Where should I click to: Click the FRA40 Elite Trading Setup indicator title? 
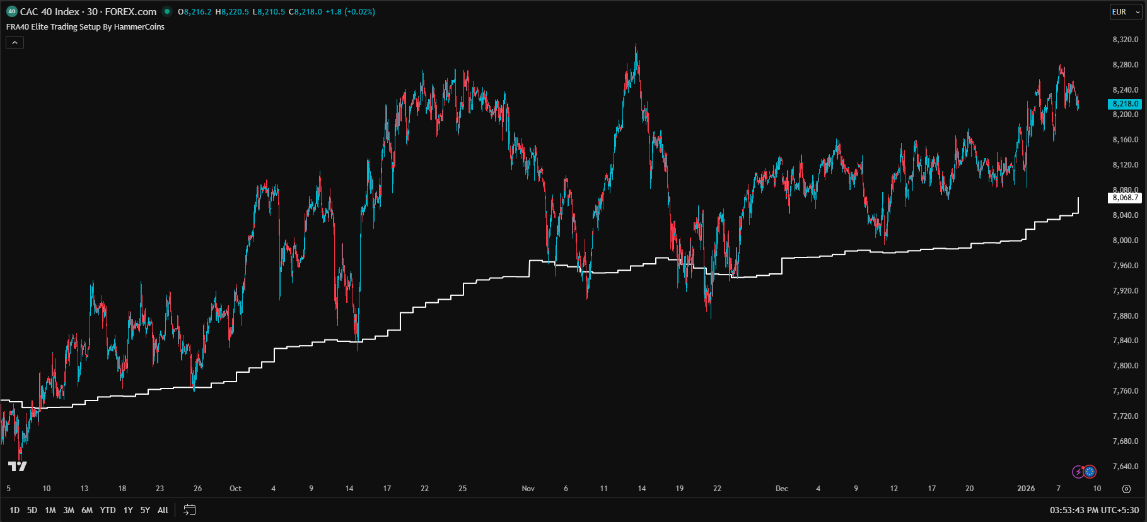coord(85,27)
